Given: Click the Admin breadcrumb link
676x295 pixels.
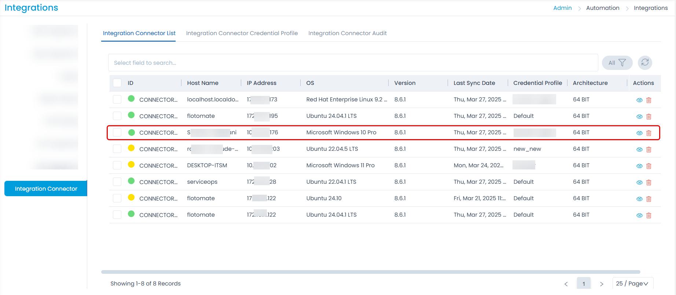Looking at the screenshot, I should 562,8.
